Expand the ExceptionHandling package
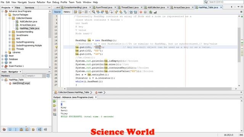Viewport: 244px width, 137px height. pos(10,32)
